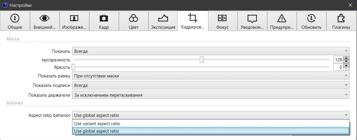Close the Настройки window
357x140 pixels.
tap(351, 5)
